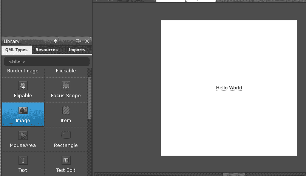
Task: Close the Library panel
Action: [87, 41]
